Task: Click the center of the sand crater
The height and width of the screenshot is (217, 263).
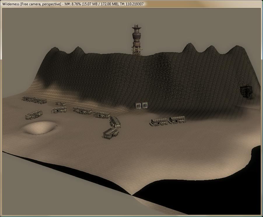Action: pyautogui.click(x=39, y=128)
